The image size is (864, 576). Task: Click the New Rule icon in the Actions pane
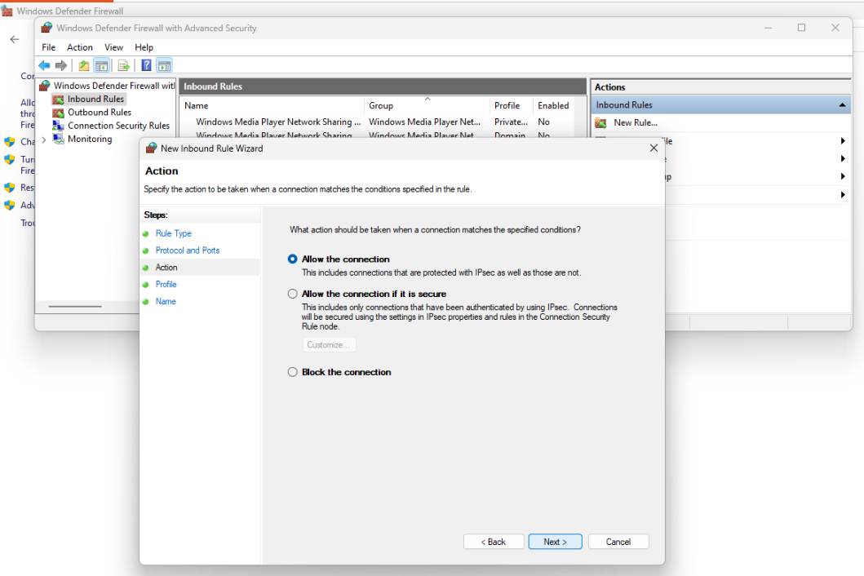(601, 123)
